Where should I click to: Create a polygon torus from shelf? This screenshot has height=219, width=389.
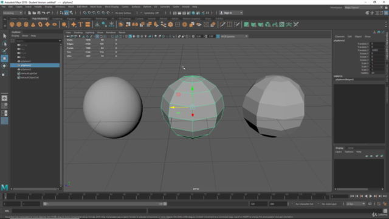coord(40,24)
